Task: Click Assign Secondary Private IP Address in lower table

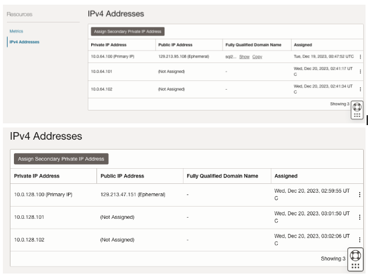Action: [x=61, y=158]
